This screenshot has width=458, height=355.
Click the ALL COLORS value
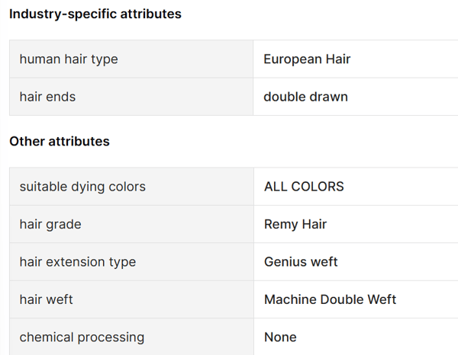coord(304,187)
